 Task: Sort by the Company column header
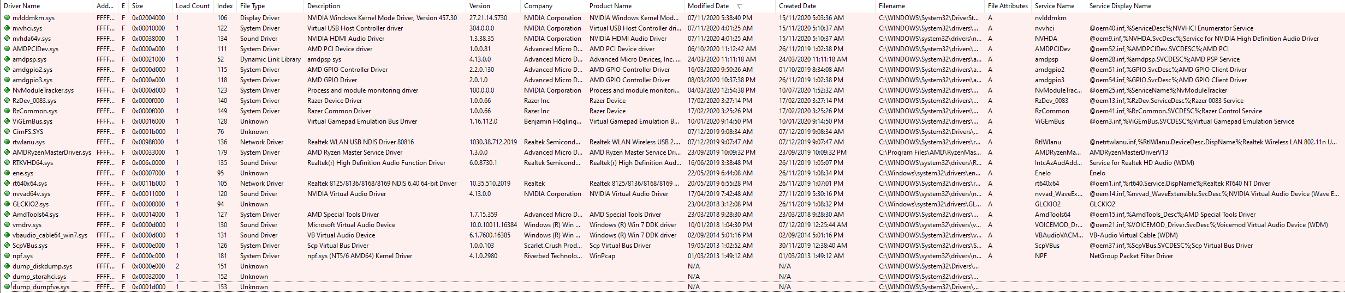pos(554,6)
